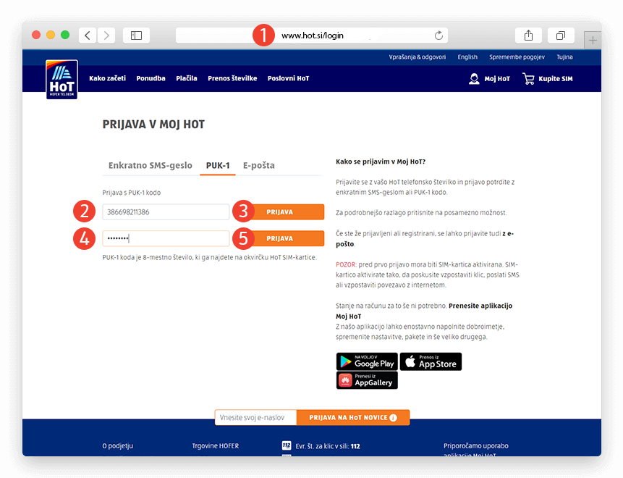Open a new tab with plus button

pos(593,40)
